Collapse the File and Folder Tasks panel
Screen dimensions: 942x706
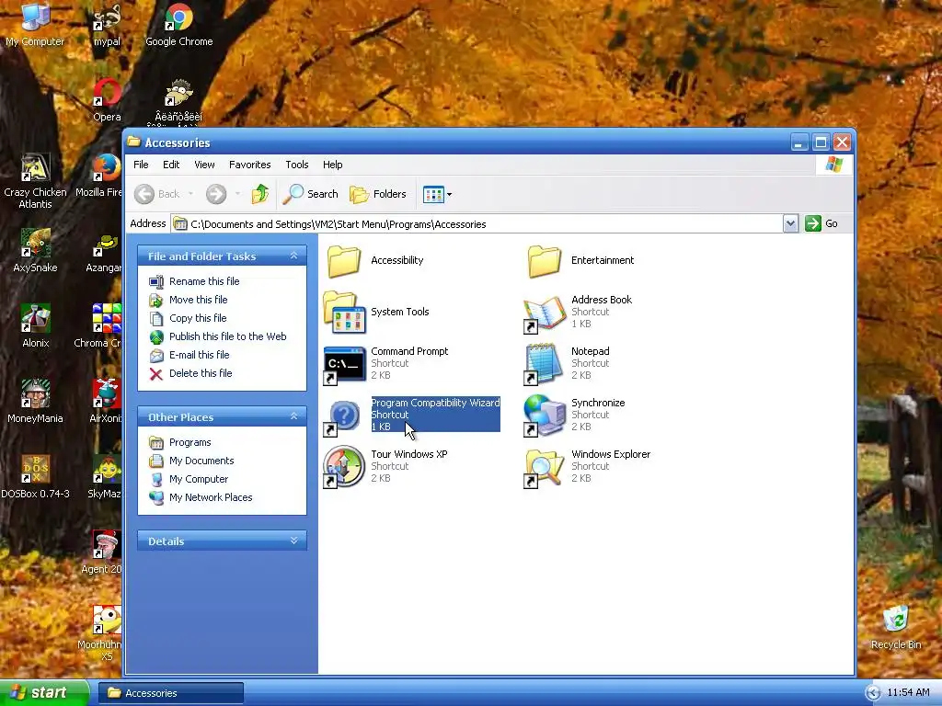(x=293, y=256)
